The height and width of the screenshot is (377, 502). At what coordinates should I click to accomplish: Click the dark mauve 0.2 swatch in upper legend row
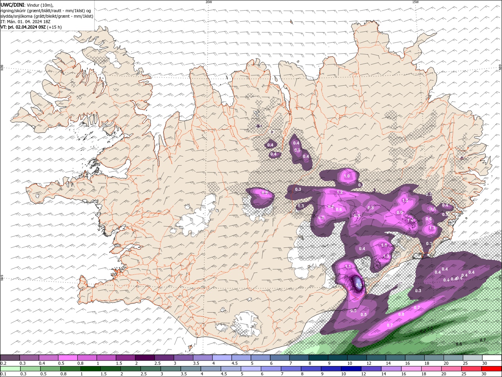[10, 358]
